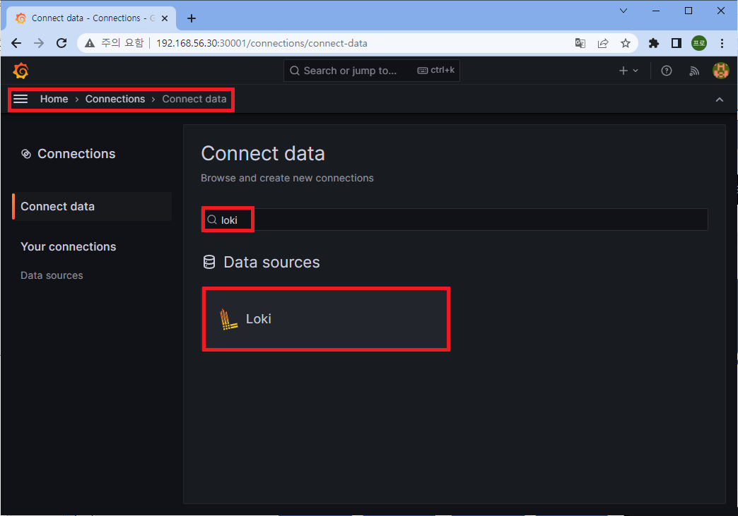Close the Connect data browser tab

point(165,18)
